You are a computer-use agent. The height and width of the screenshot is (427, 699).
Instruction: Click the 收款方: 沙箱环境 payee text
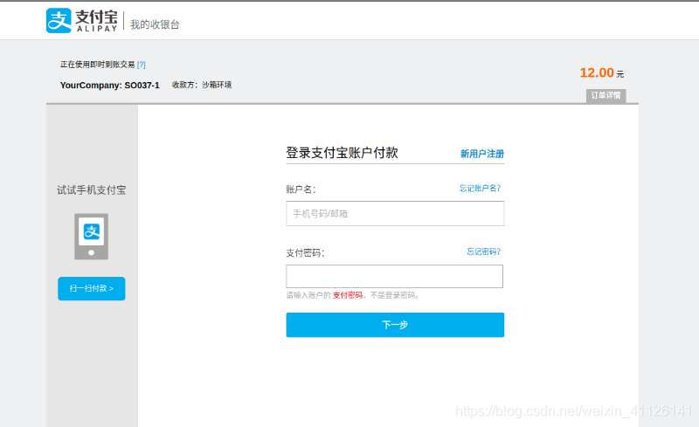tap(202, 85)
